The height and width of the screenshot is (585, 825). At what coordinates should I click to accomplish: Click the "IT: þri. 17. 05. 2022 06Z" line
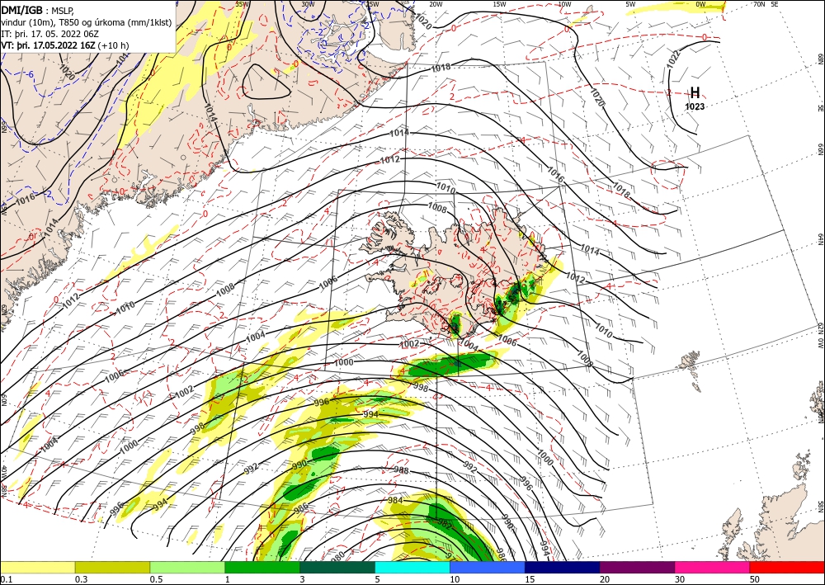coord(48,33)
